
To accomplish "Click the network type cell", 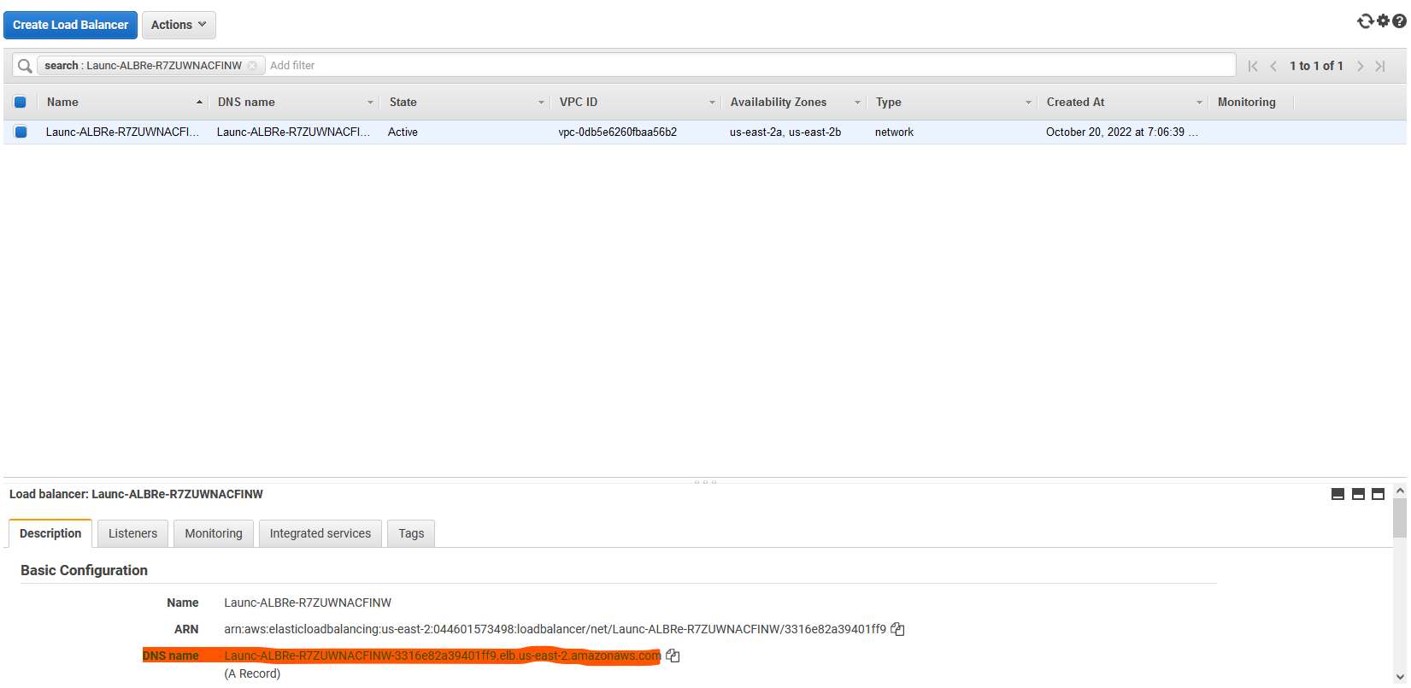I will tap(894, 132).
